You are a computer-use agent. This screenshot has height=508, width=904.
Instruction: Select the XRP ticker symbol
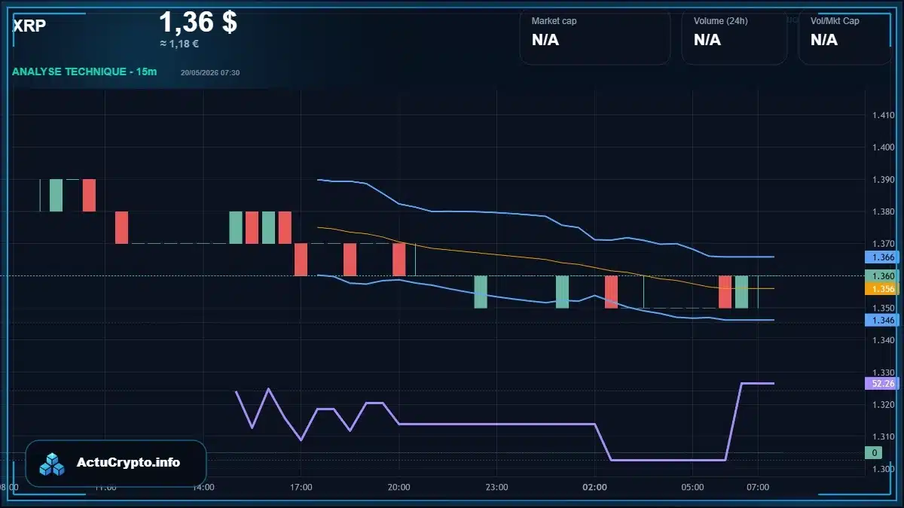coord(29,26)
